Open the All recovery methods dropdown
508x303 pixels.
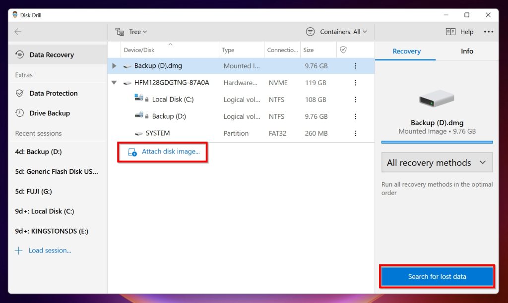click(436, 162)
